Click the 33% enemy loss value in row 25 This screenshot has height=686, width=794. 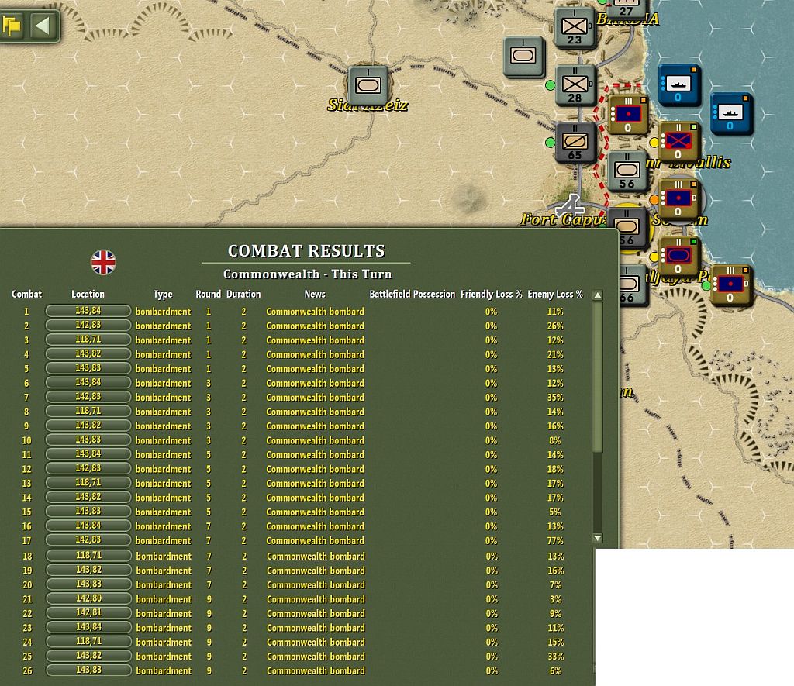(555, 657)
